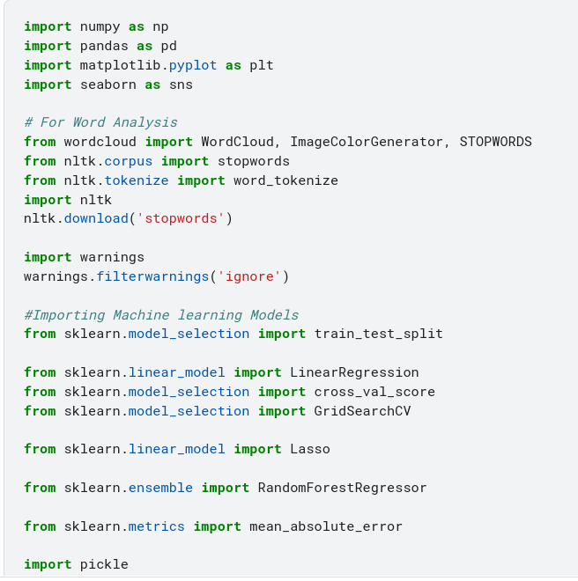Screen dimensions: 578x581
Task: Click 'STOPWORDS' at end of wordcloud line
Action: (x=495, y=142)
